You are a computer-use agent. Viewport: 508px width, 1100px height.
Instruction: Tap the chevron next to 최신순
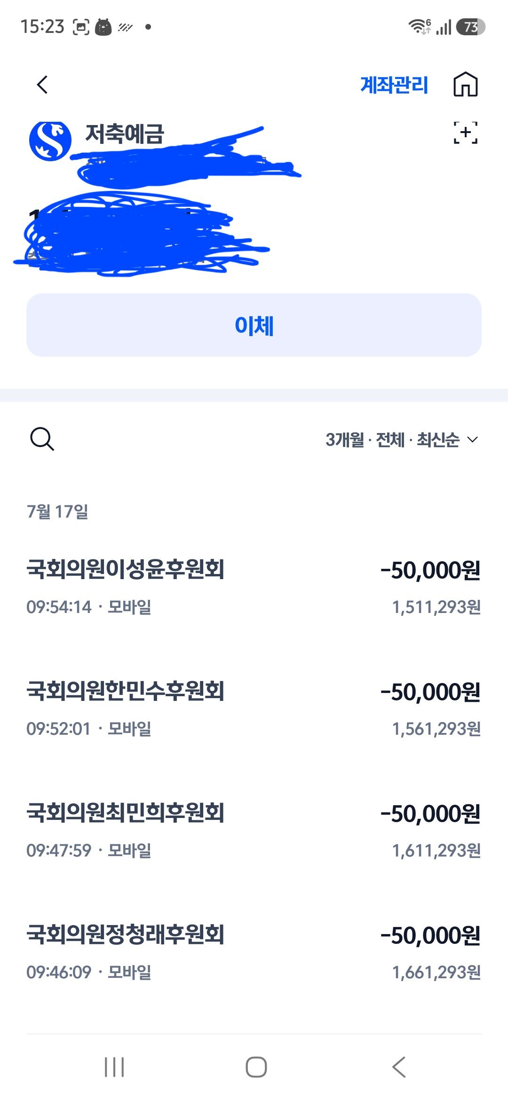tap(472, 440)
